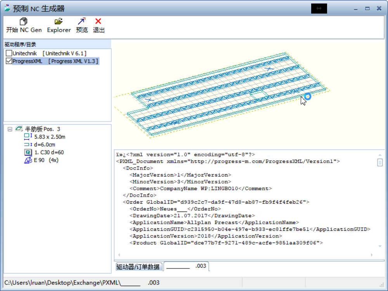Image resolution: width=388 pixels, height=291 pixels.
Task: Close the 预制 NC 生成器 window
Action: pyautogui.click(x=379, y=9)
